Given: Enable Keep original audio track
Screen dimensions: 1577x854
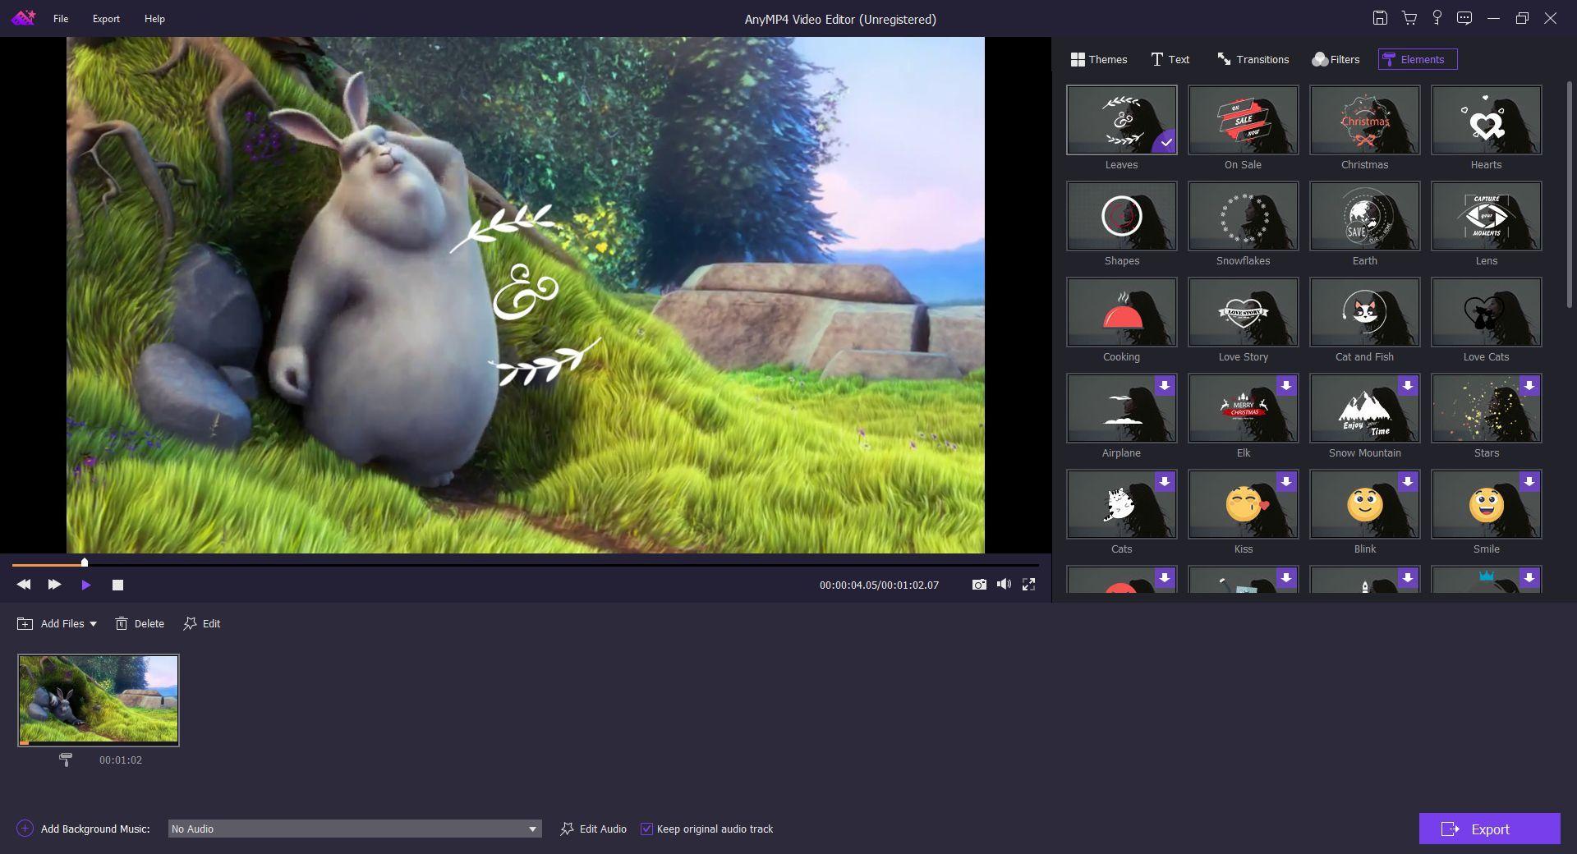Looking at the screenshot, I should [647, 829].
